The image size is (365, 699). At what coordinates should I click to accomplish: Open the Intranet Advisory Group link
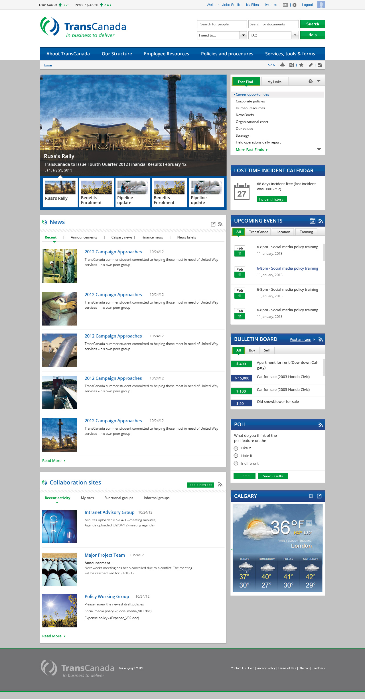pyautogui.click(x=109, y=512)
